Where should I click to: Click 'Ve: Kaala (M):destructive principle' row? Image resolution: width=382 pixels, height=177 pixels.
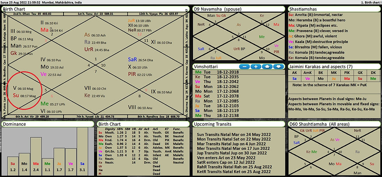(x=318, y=42)
